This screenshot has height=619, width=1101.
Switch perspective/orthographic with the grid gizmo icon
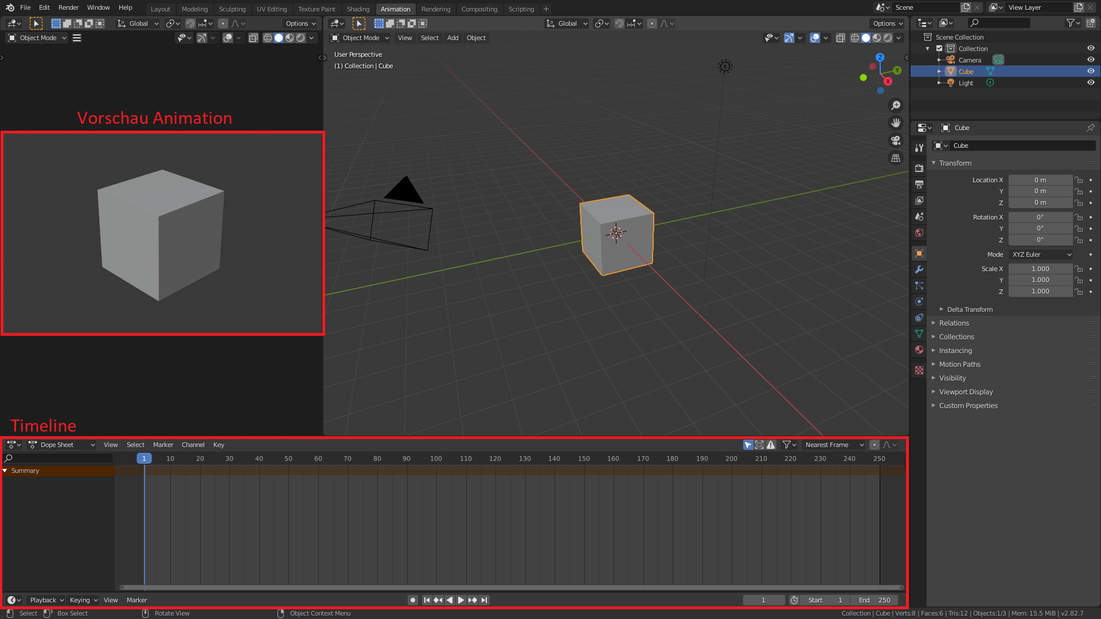pos(896,158)
